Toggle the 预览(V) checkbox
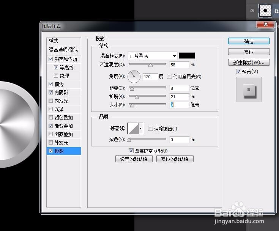Viewport: 279px width, 231px height. coord(238,71)
